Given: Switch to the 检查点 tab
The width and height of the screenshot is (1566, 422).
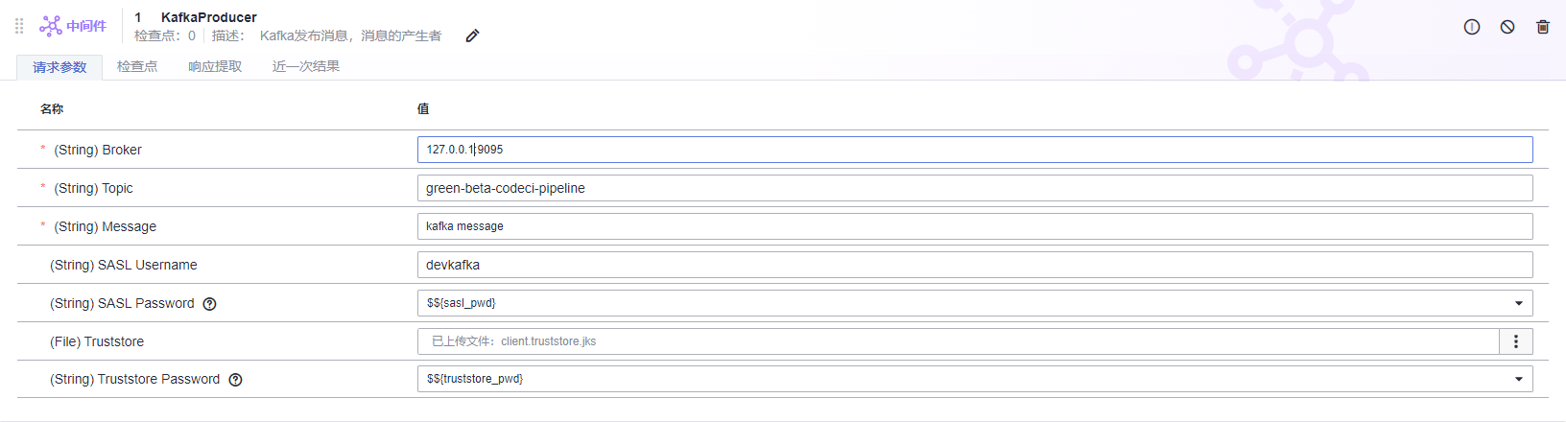Looking at the screenshot, I should [x=137, y=66].
